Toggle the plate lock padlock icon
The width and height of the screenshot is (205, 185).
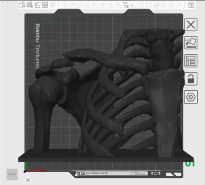click(191, 79)
